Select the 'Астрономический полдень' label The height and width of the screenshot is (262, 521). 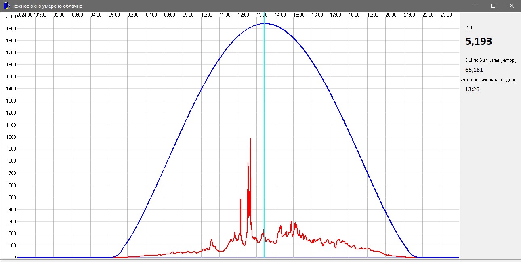click(x=489, y=80)
